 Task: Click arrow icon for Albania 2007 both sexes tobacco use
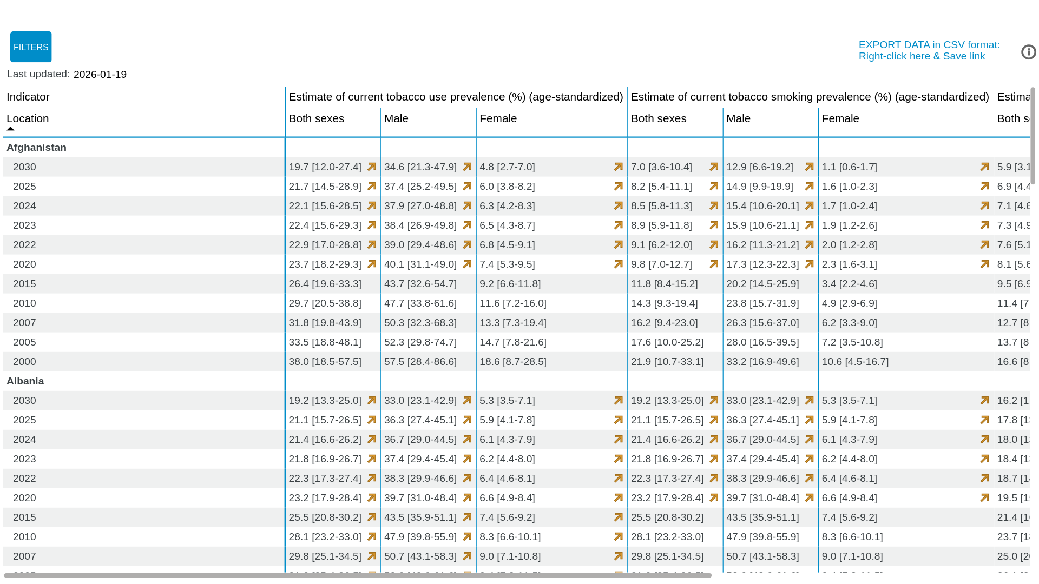click(372, 556)
